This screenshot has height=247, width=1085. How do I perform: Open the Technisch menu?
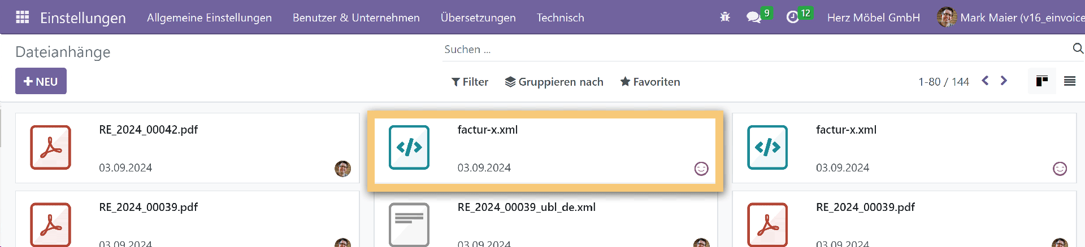tap(560, 17)
